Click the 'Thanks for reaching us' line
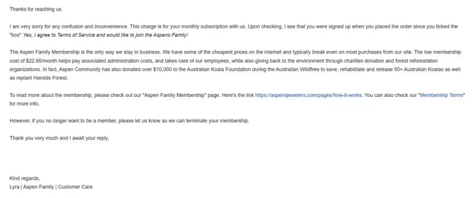This screenshot has width=475, height=198. pos(36,9)
